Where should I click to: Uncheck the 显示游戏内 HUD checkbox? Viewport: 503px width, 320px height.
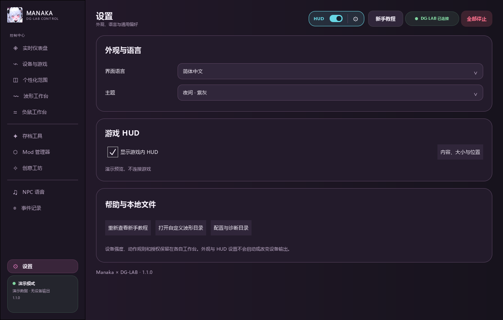113,152
